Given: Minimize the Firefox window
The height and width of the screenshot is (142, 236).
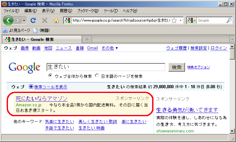Looking at the screenshot, I should pyautogui.click(x=220, y=4).
